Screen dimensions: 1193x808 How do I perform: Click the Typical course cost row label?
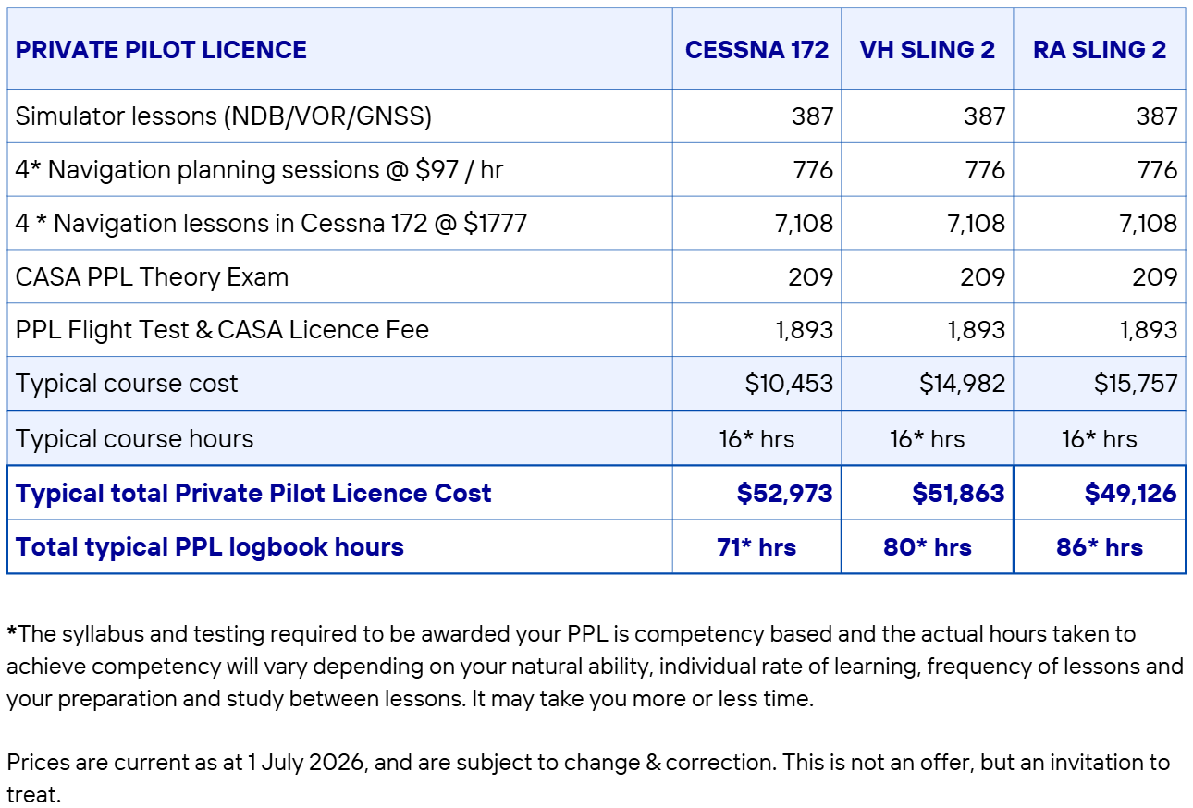(x=127, y=384)
